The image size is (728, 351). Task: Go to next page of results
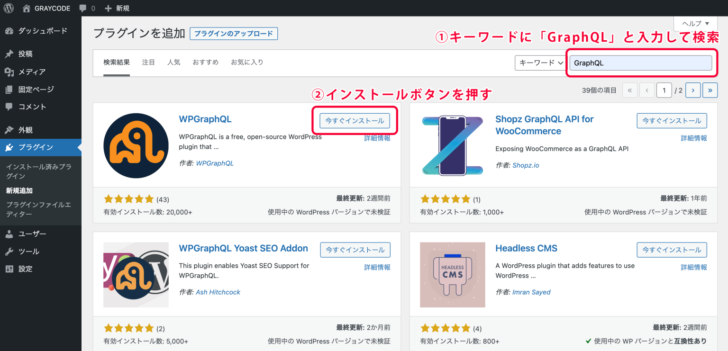point(693,90)
